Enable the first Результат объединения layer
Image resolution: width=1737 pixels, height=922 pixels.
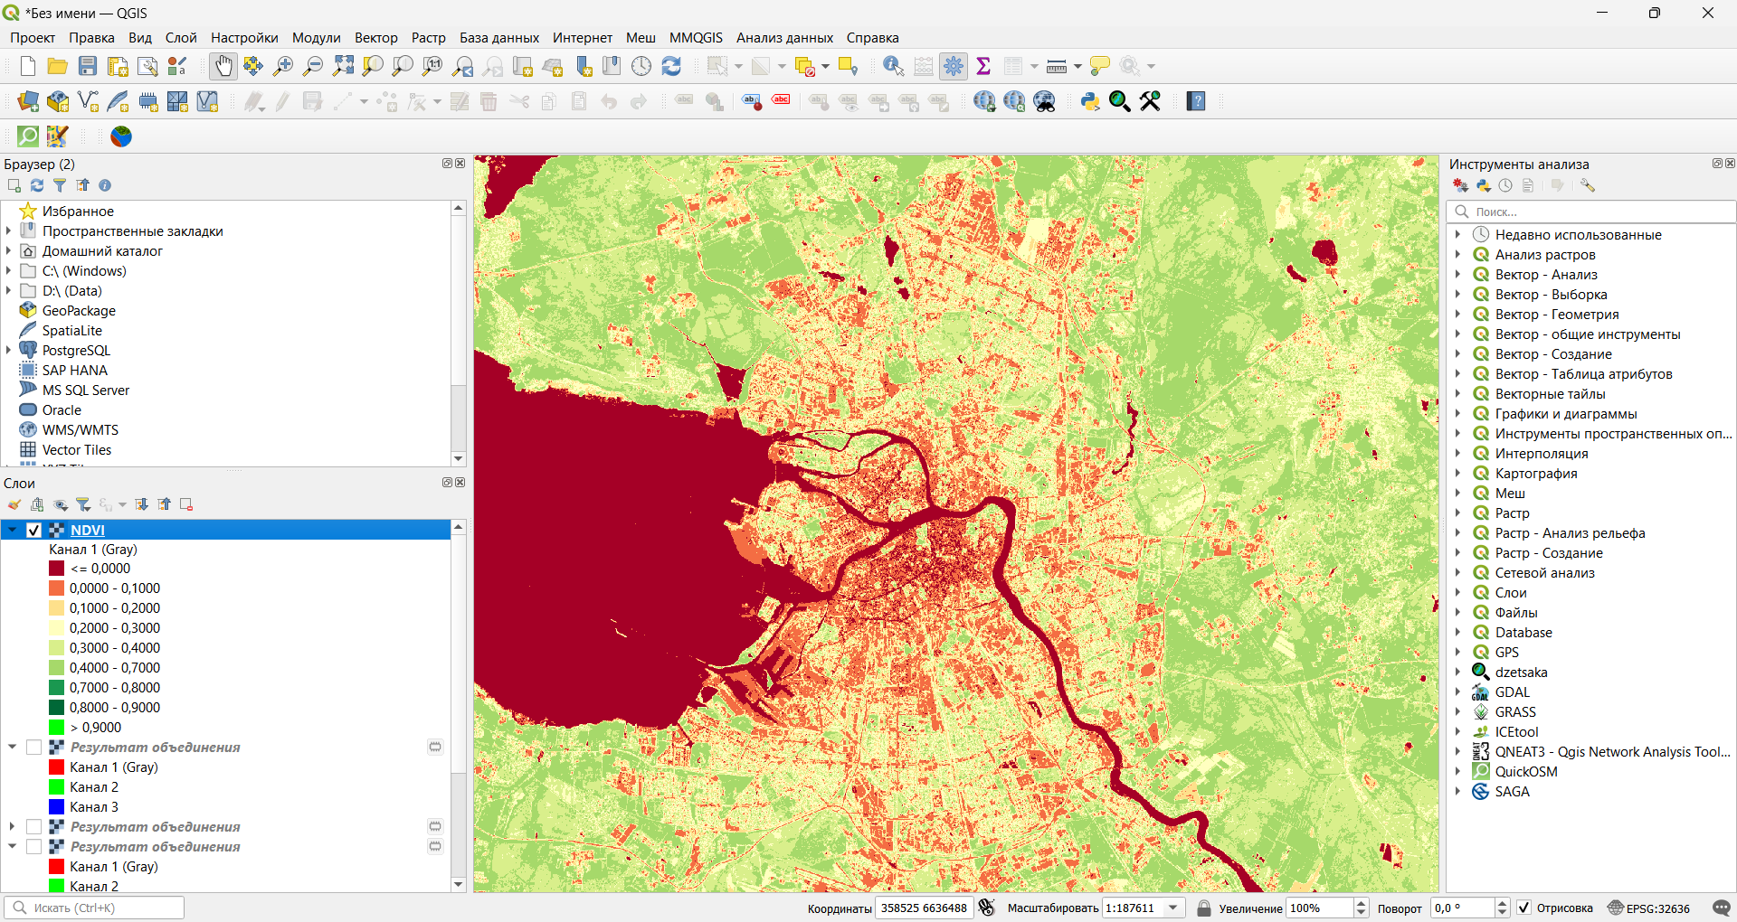[34, 748]
